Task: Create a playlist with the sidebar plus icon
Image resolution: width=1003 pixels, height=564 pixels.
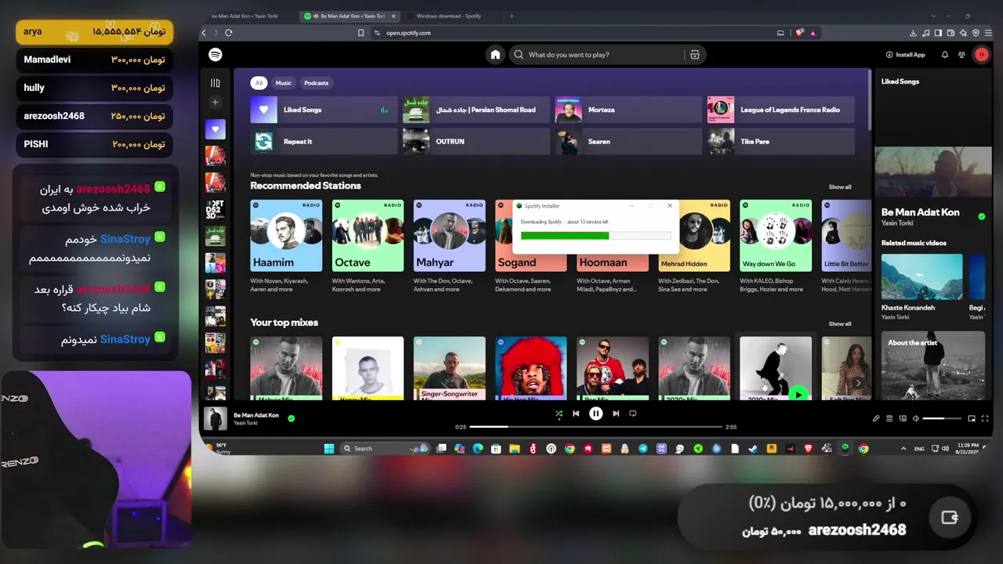Action: [215, 102]
